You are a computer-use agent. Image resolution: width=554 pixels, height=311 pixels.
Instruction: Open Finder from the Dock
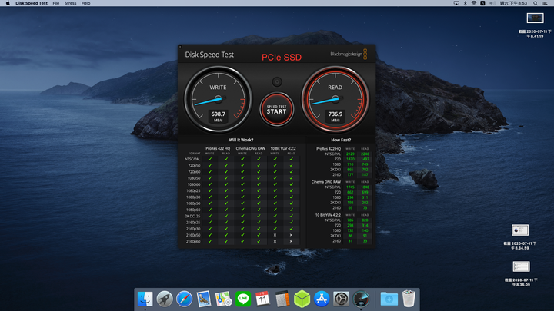[145, 299]
